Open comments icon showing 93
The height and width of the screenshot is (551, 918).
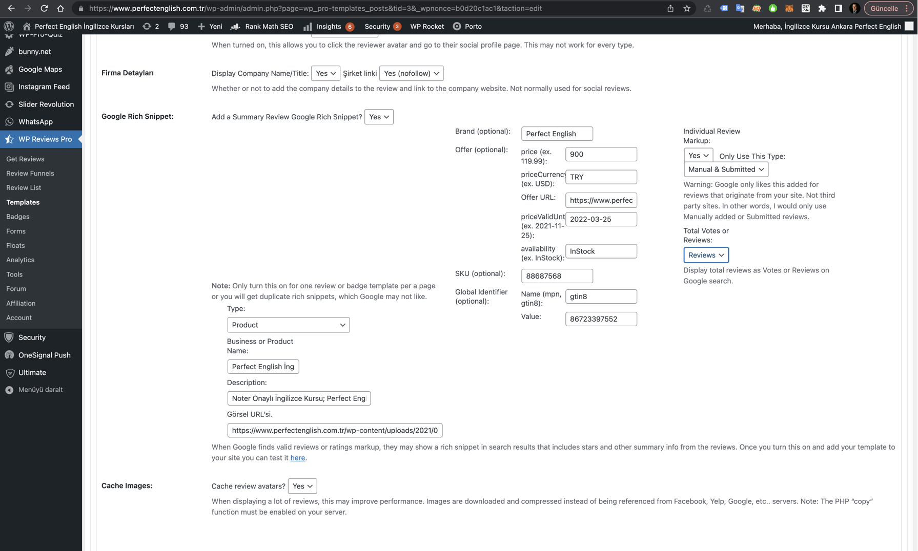tap(178, 26)
